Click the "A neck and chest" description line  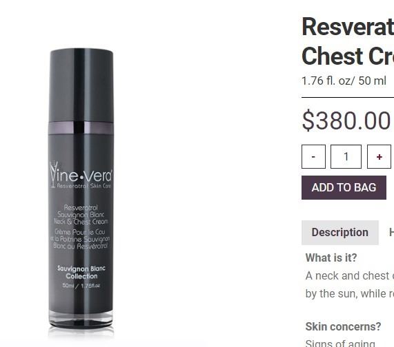[350, 276]
